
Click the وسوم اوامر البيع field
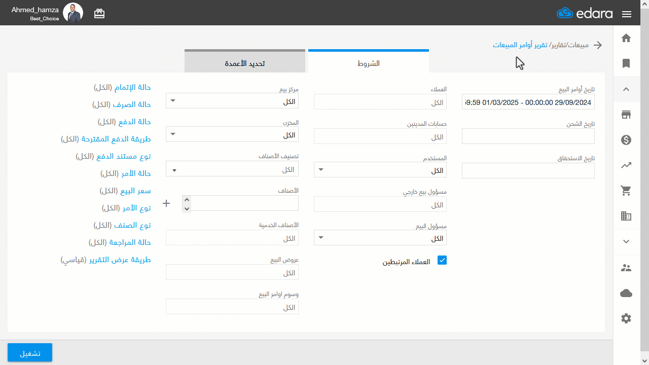232,307
